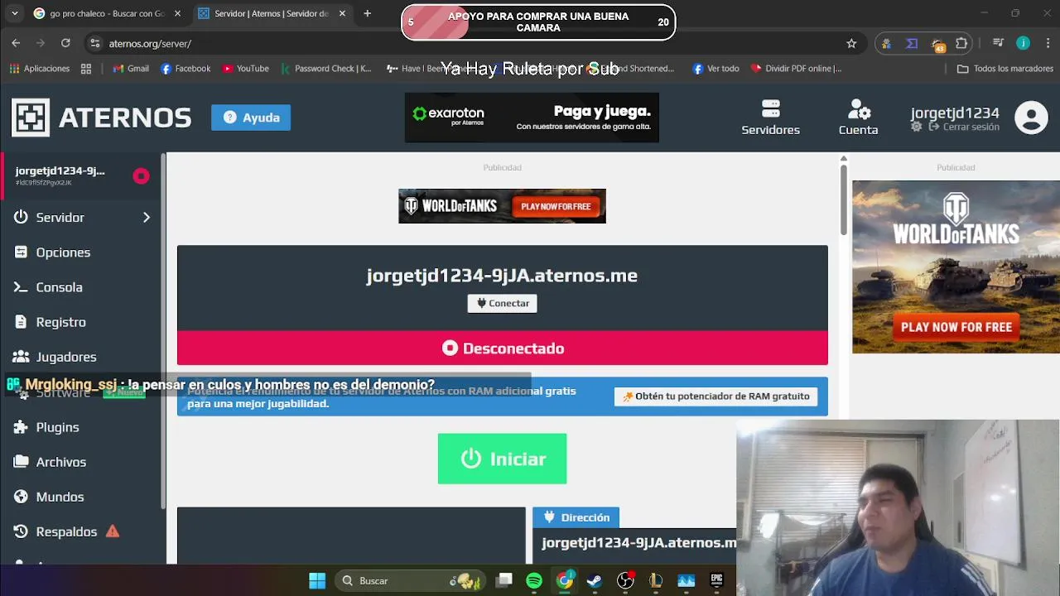
Task: Open Epic Games from the taskbar
Action: [x=716, y=581]
